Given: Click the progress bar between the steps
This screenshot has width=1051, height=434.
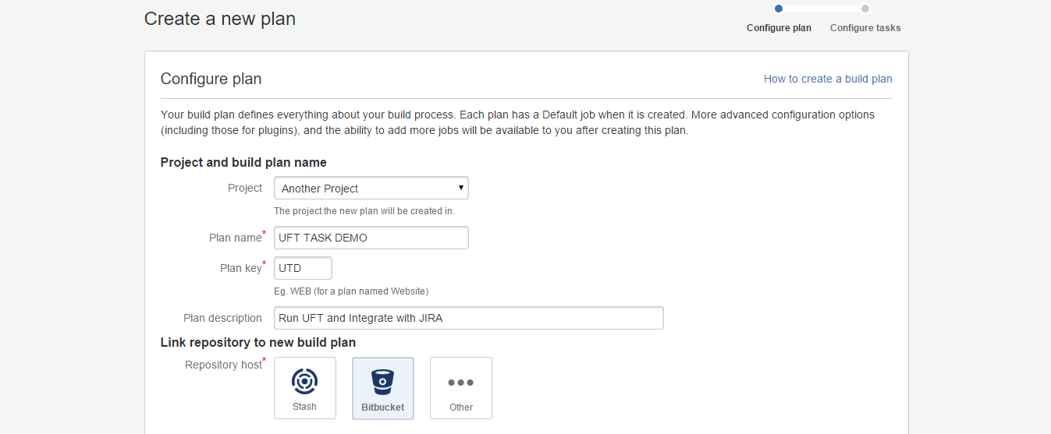Looking at the screenshot, I should [x=822, y=9].
